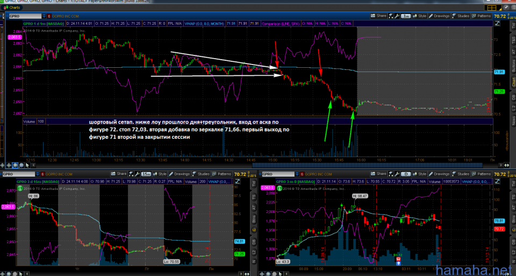The image size is (516, 276).
Task: Click Patterns in the top chart toolbar
Action: tap(481, 16)
